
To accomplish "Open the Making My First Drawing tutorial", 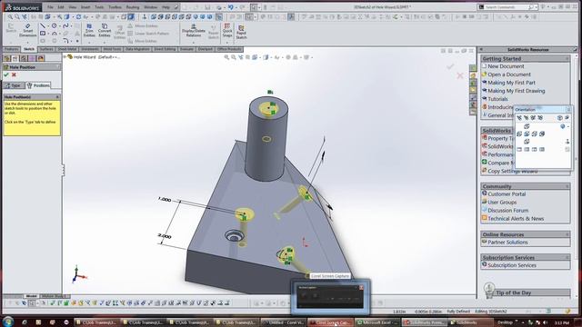I will [x=517, y=91].
